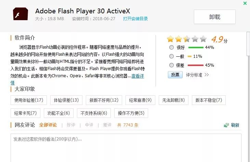Viewport: 250px width, 162px height.
Task: Select the 很差 radio button
Action: tap(171, 65)
